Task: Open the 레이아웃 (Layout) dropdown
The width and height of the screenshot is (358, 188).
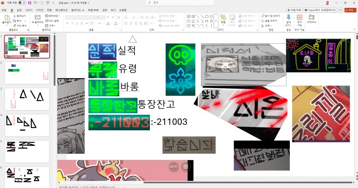Action: [53, 16]
